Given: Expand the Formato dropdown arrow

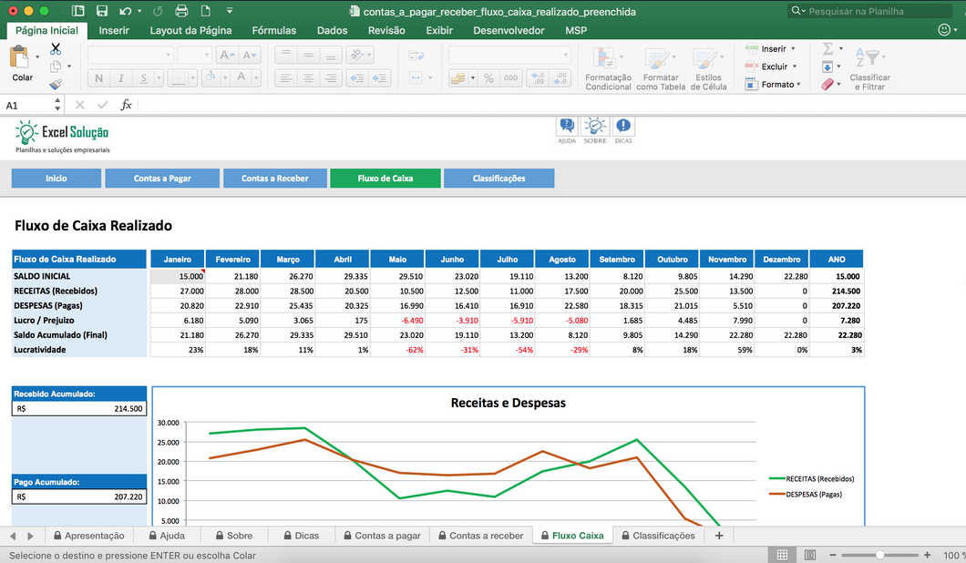Looking at the screenshot, I should (x=798, y=85).
